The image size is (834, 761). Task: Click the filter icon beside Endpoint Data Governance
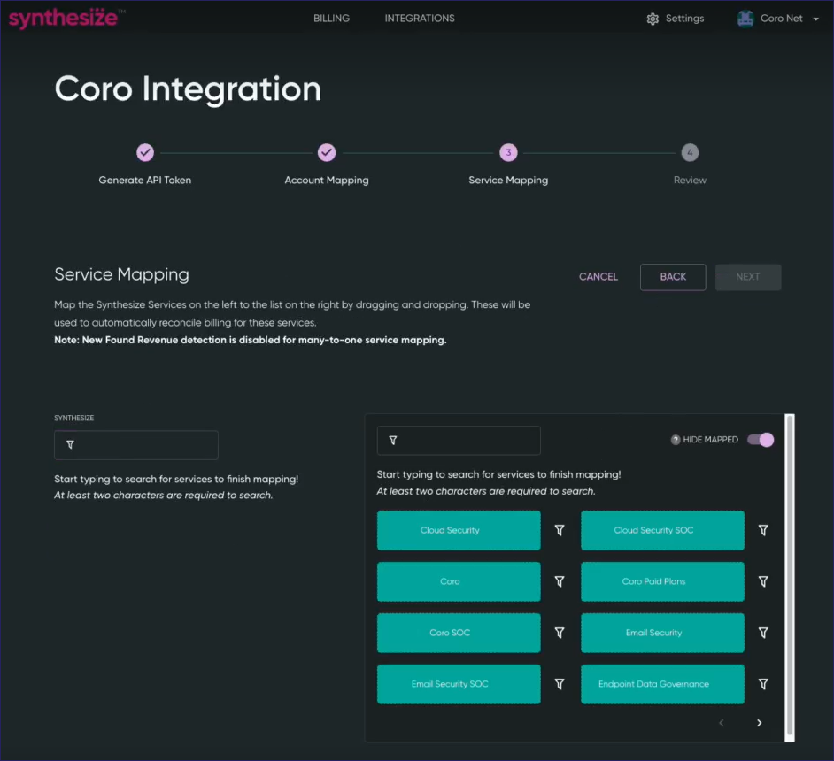tap(763, 684)
